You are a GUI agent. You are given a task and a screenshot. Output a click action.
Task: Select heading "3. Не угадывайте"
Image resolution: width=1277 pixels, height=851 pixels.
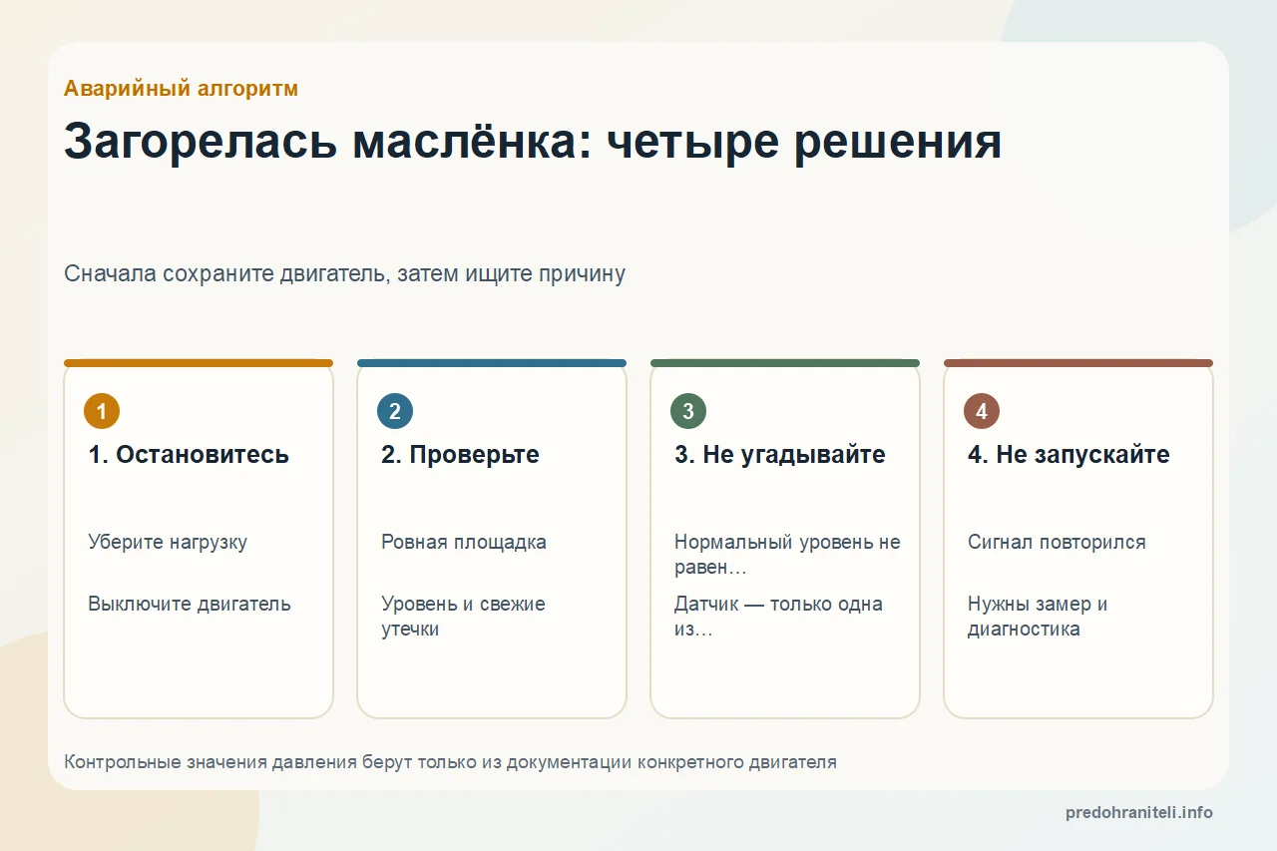tap(780, 455)
